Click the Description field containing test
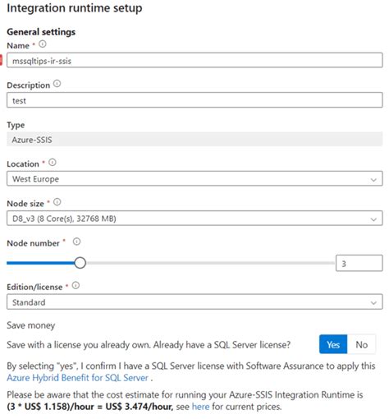Viewport: 389px width, 419px height. (194, 100)
